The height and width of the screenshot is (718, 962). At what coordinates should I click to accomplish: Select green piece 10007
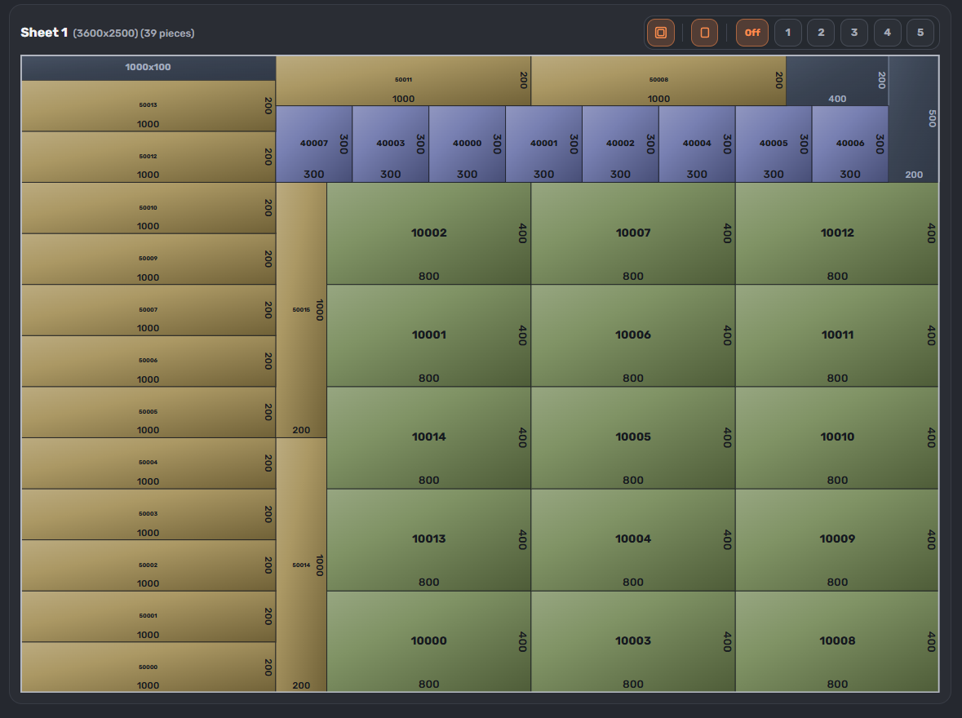(632, 233)
